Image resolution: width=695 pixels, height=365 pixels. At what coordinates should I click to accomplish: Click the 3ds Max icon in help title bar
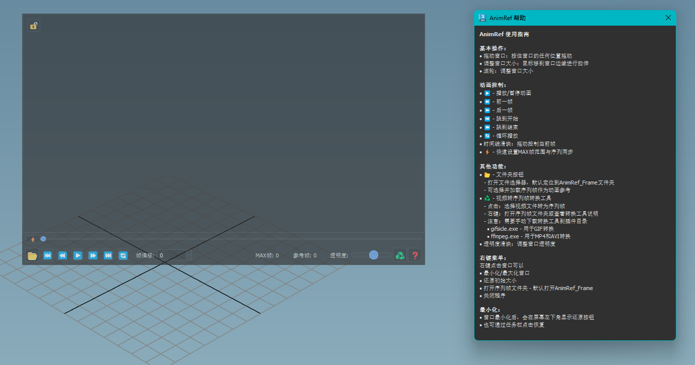pyautogui.click(x=482, y=18)
